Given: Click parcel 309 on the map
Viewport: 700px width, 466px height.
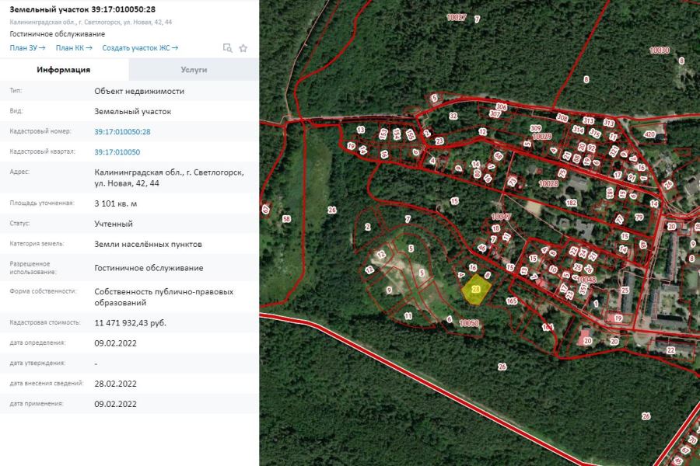Looking at the screenshot, I should (x=535, y=128).
